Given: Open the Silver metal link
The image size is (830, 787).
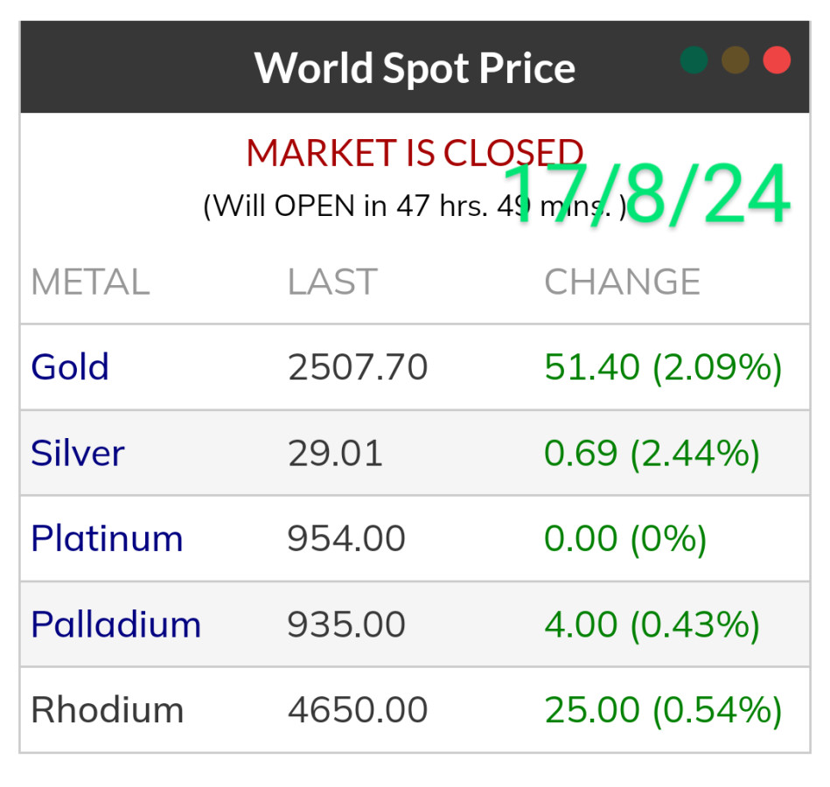Looking at the screenshot, I should [78, 453].
